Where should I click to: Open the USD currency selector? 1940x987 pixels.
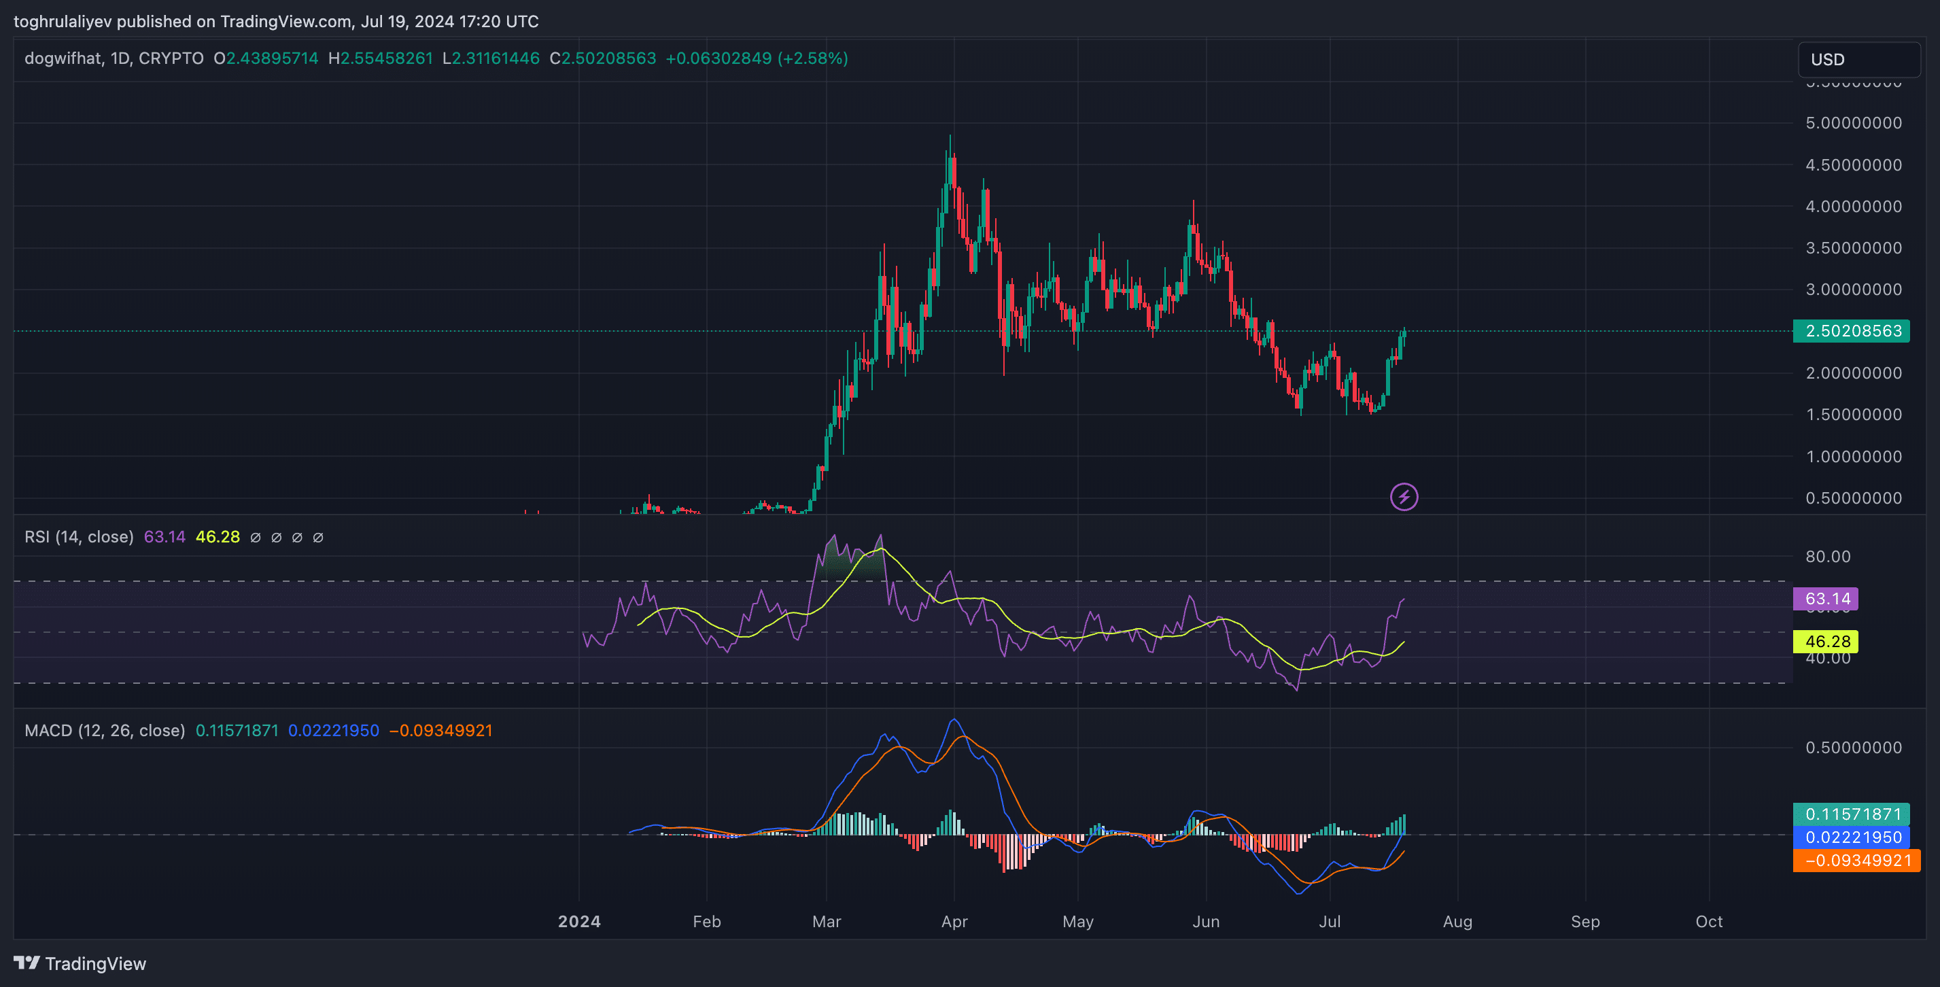pos(1858,59)
